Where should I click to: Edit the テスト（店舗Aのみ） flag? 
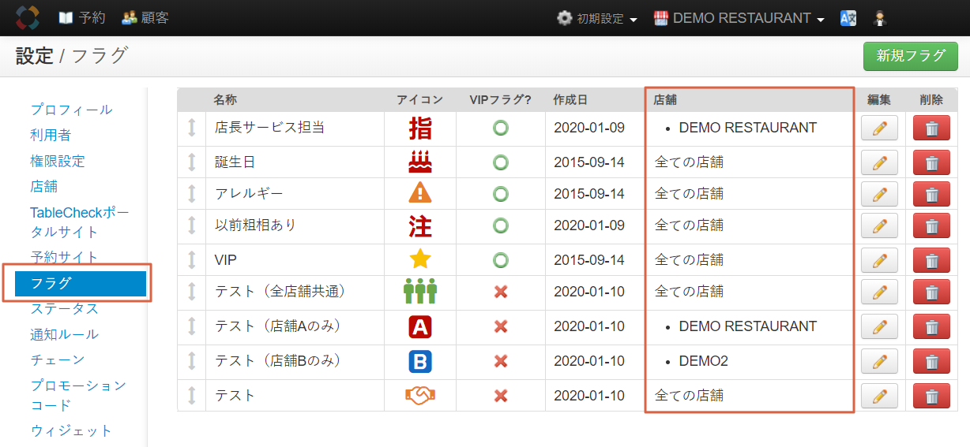879,326
